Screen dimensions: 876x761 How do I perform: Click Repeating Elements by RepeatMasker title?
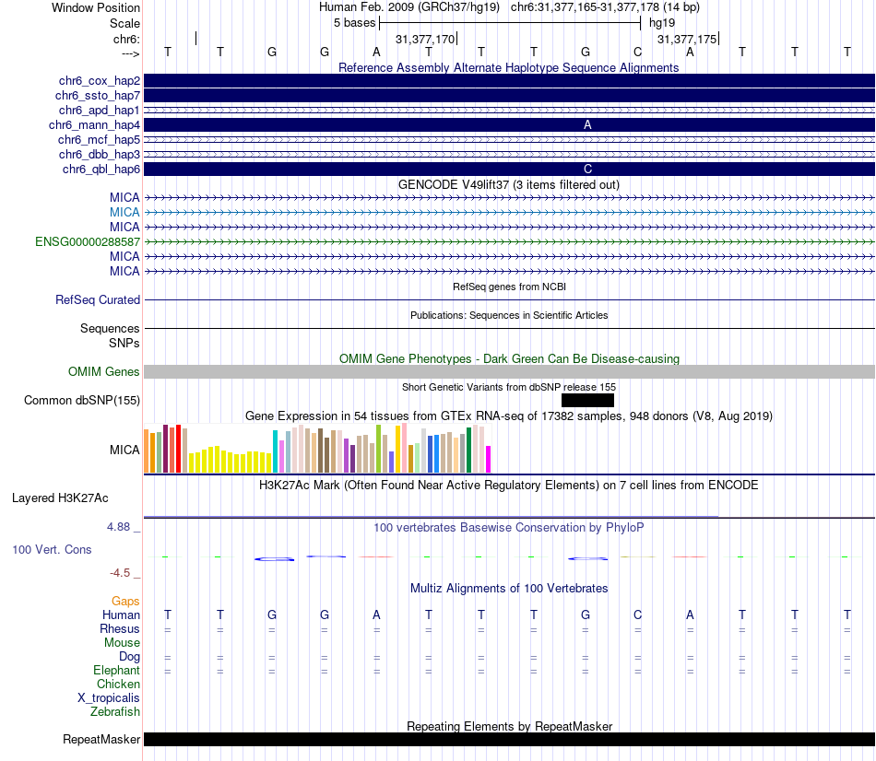click(x=509, y=726)
